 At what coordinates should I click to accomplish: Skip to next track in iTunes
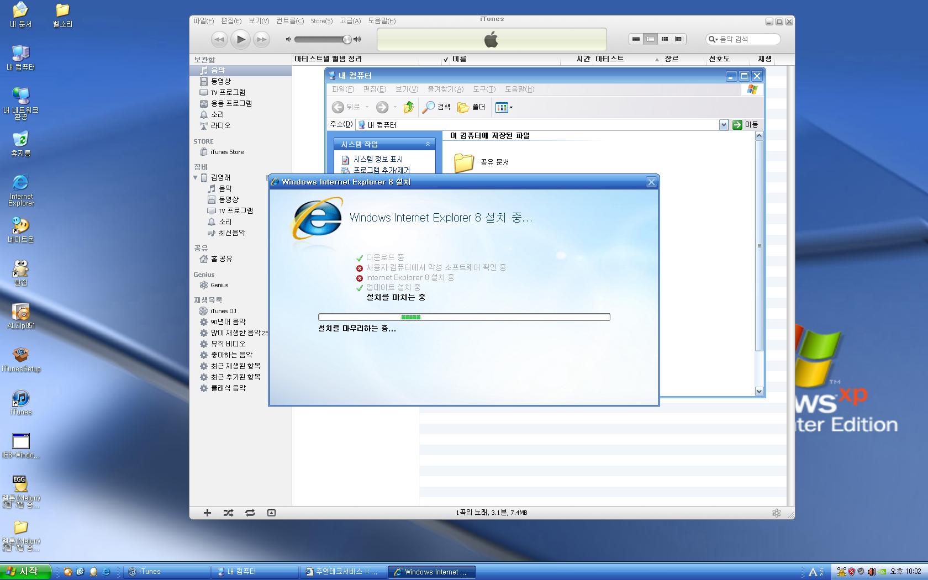[x=261, y=39]
